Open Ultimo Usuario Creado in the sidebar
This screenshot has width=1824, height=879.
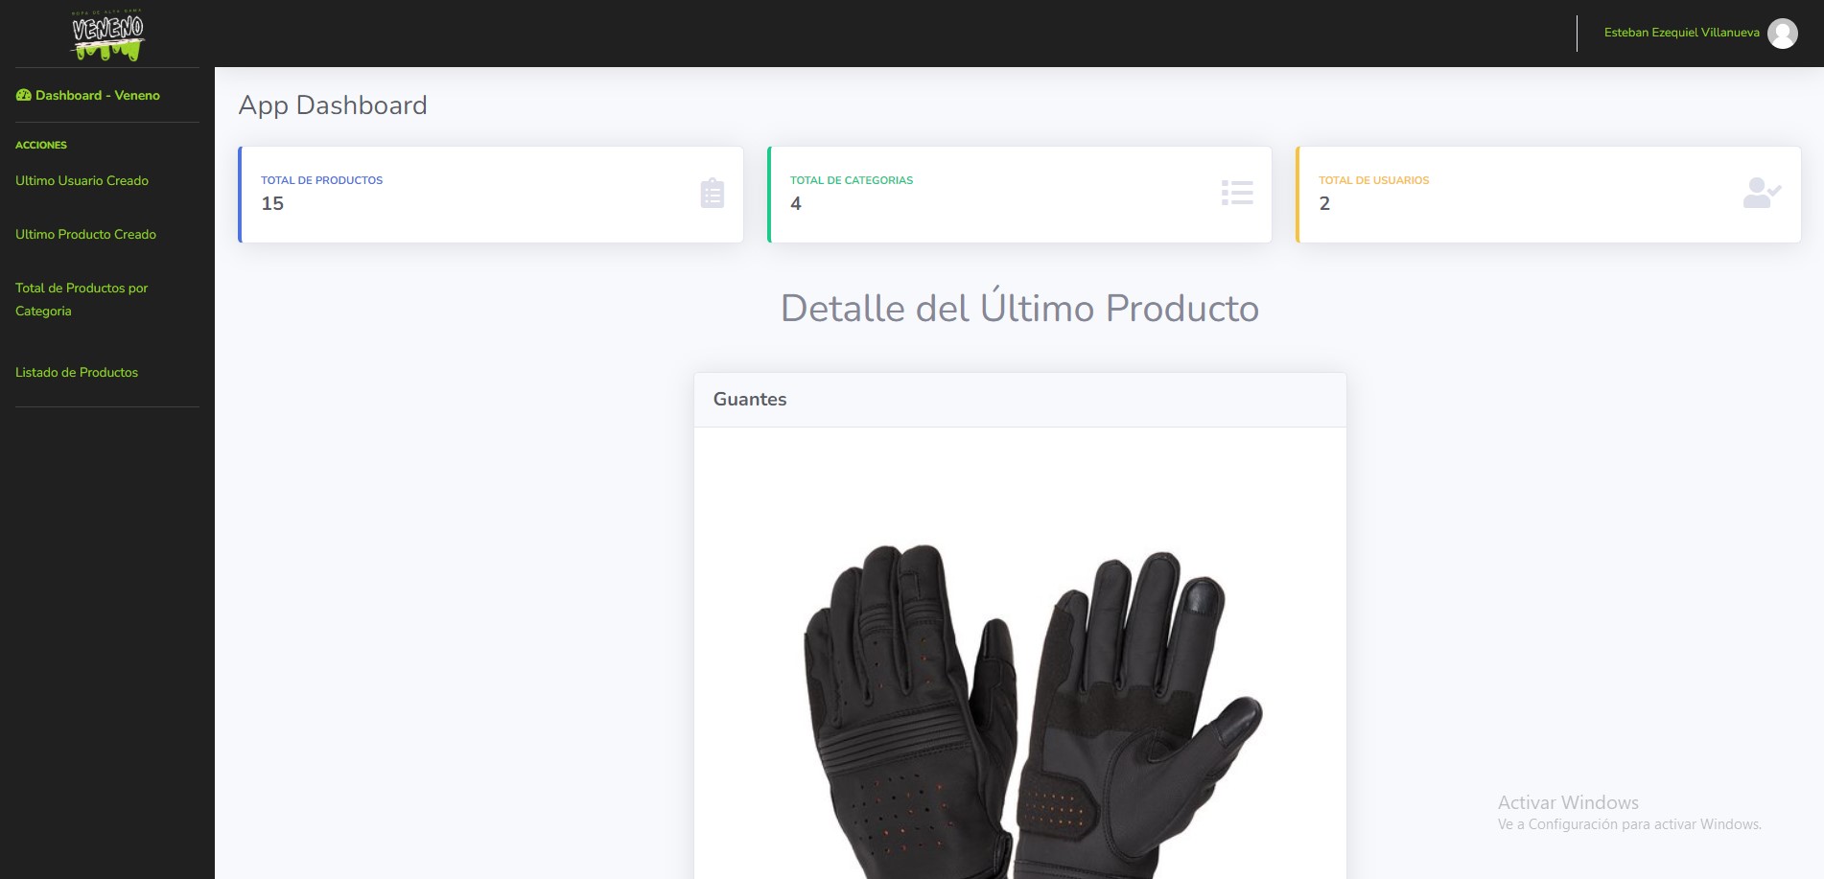[82, 180]
